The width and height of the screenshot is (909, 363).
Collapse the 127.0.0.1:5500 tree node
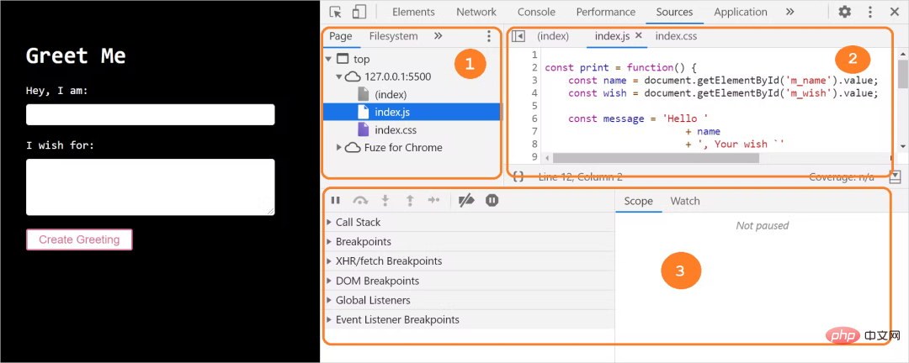click(339, 76)
